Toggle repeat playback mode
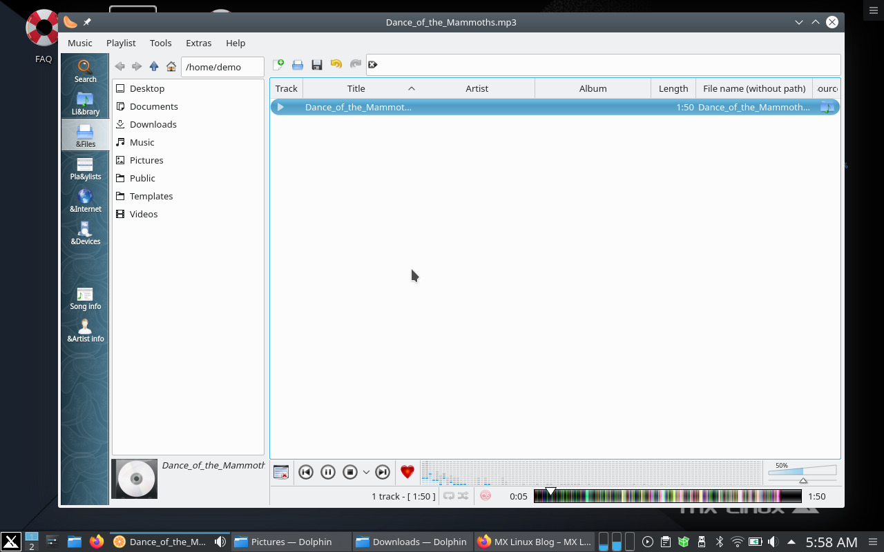The height and width of the screenshot is (552, 884). 450,495
